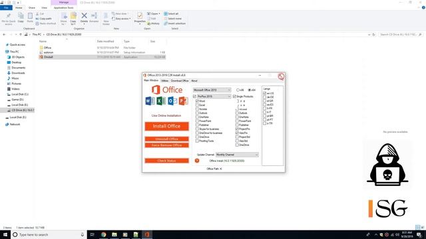Toggle the Skype for business checkbox

coord(197,129)
